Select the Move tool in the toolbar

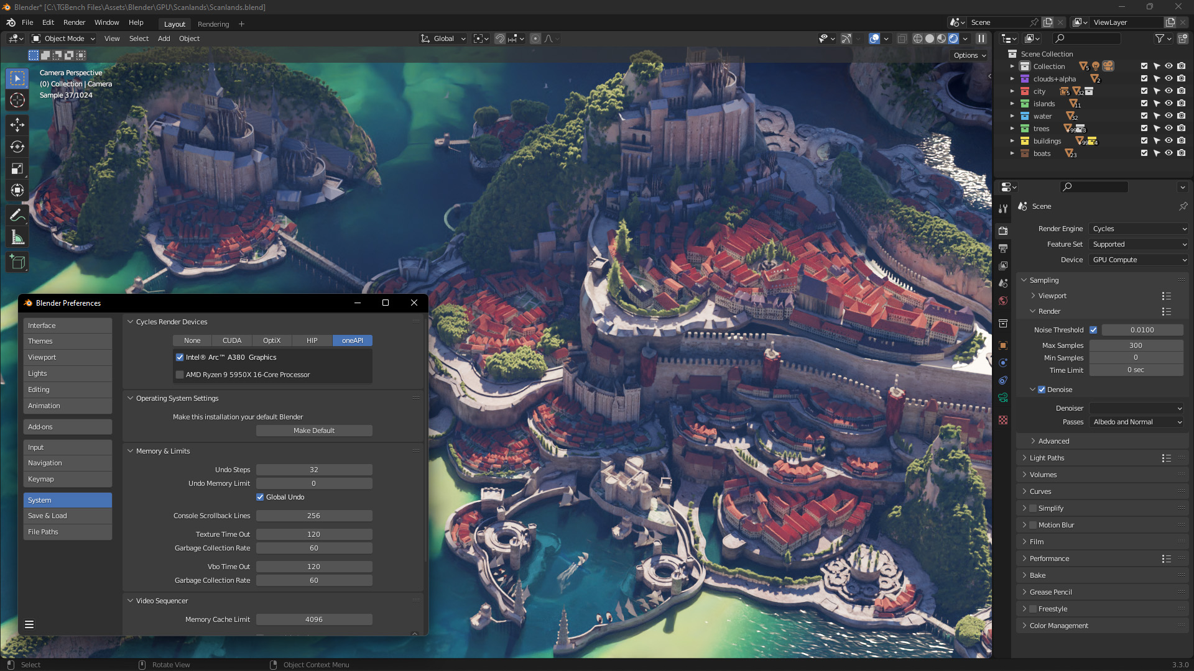pyautogui.click(x=17, y=124)
